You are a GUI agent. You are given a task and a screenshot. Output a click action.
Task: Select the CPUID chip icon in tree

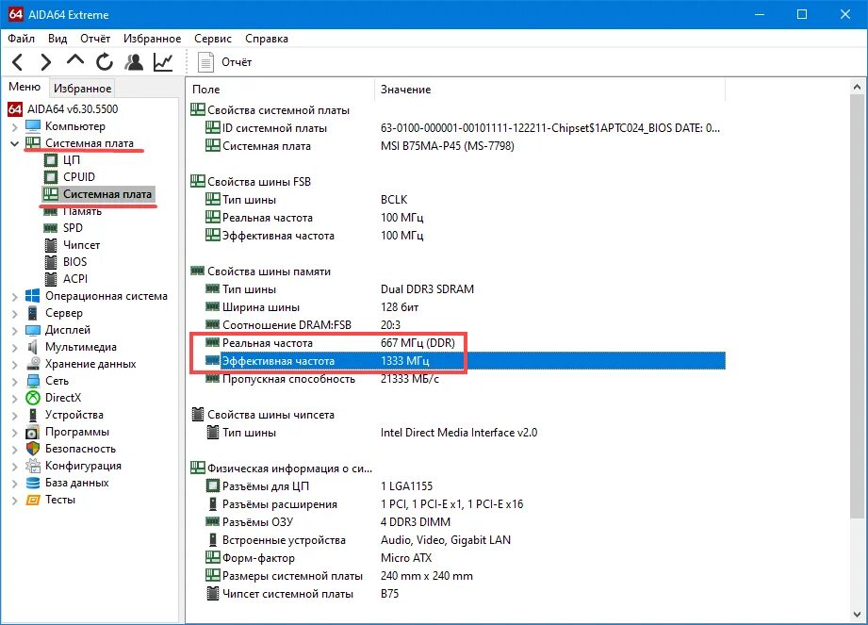51,177
